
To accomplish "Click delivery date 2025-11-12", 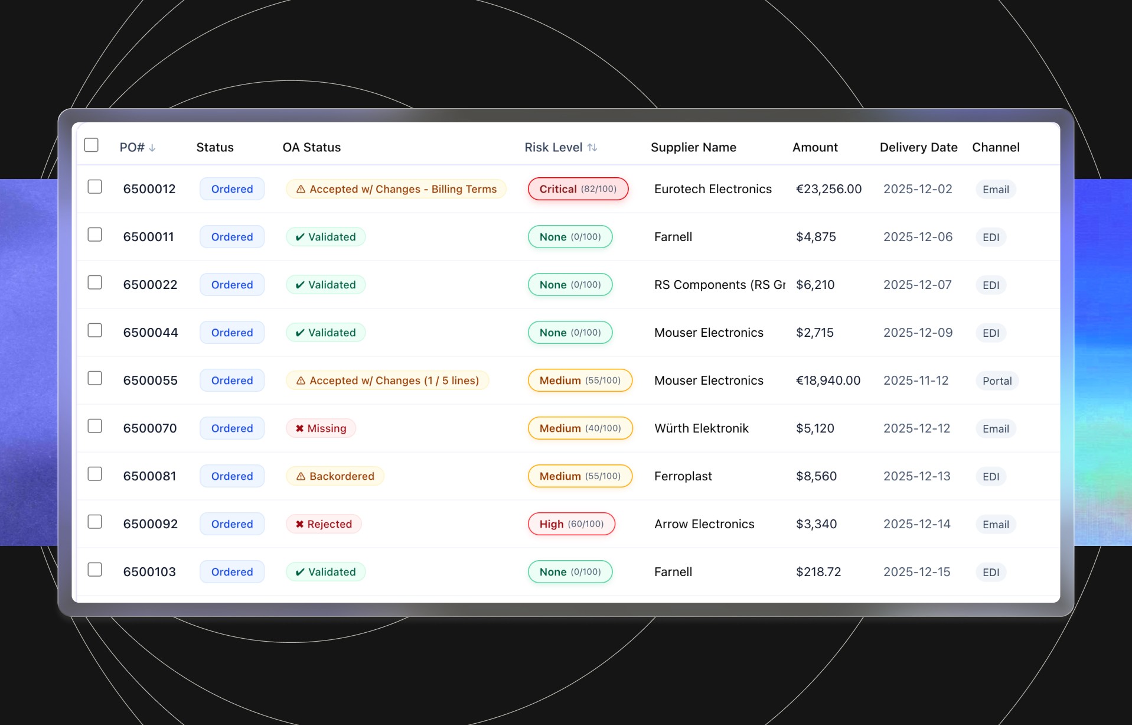I will (x=916, y=381).
